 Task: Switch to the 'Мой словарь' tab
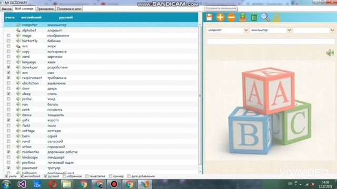coord(24,8)
